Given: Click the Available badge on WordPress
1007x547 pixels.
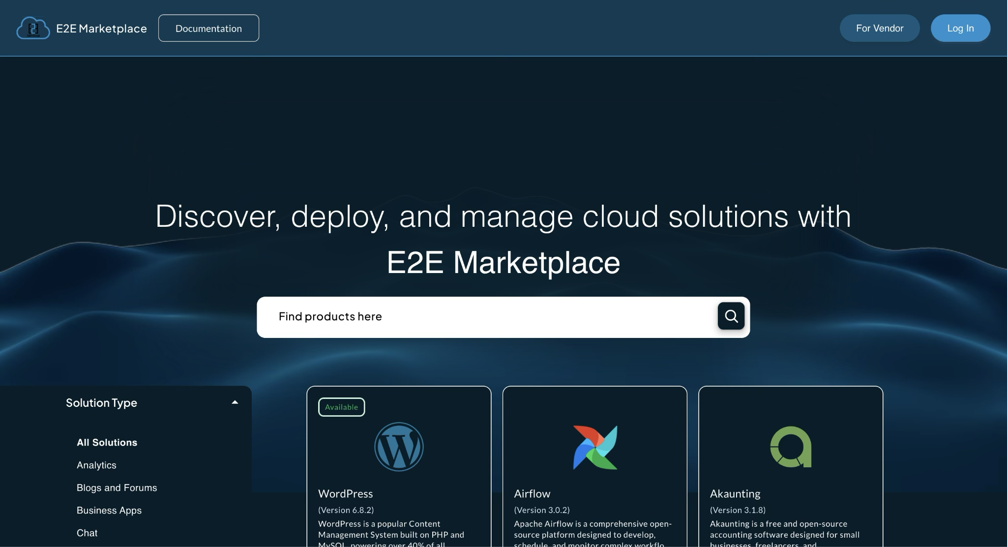Looking at the screenshot, I should [341, 407].
